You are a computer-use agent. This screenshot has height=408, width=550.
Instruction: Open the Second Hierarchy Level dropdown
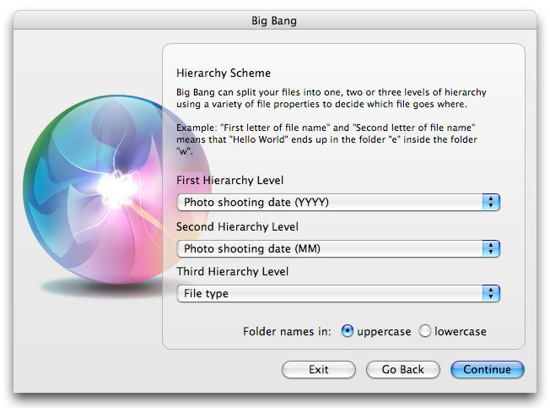(x=338, y=248)
